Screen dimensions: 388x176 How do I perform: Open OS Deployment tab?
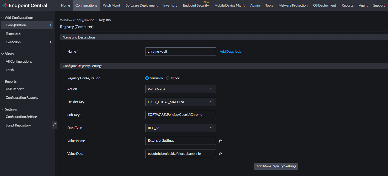coord(325,5)
